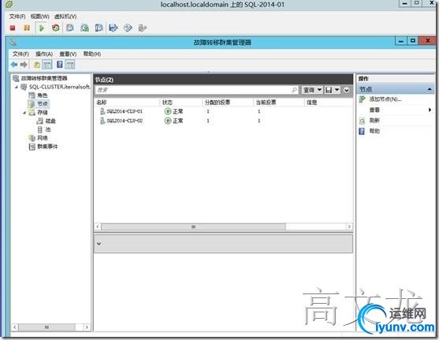Expand the details pane chevron below the list
Viewport: 439px width, 340px height.
[x=99, y=243]
